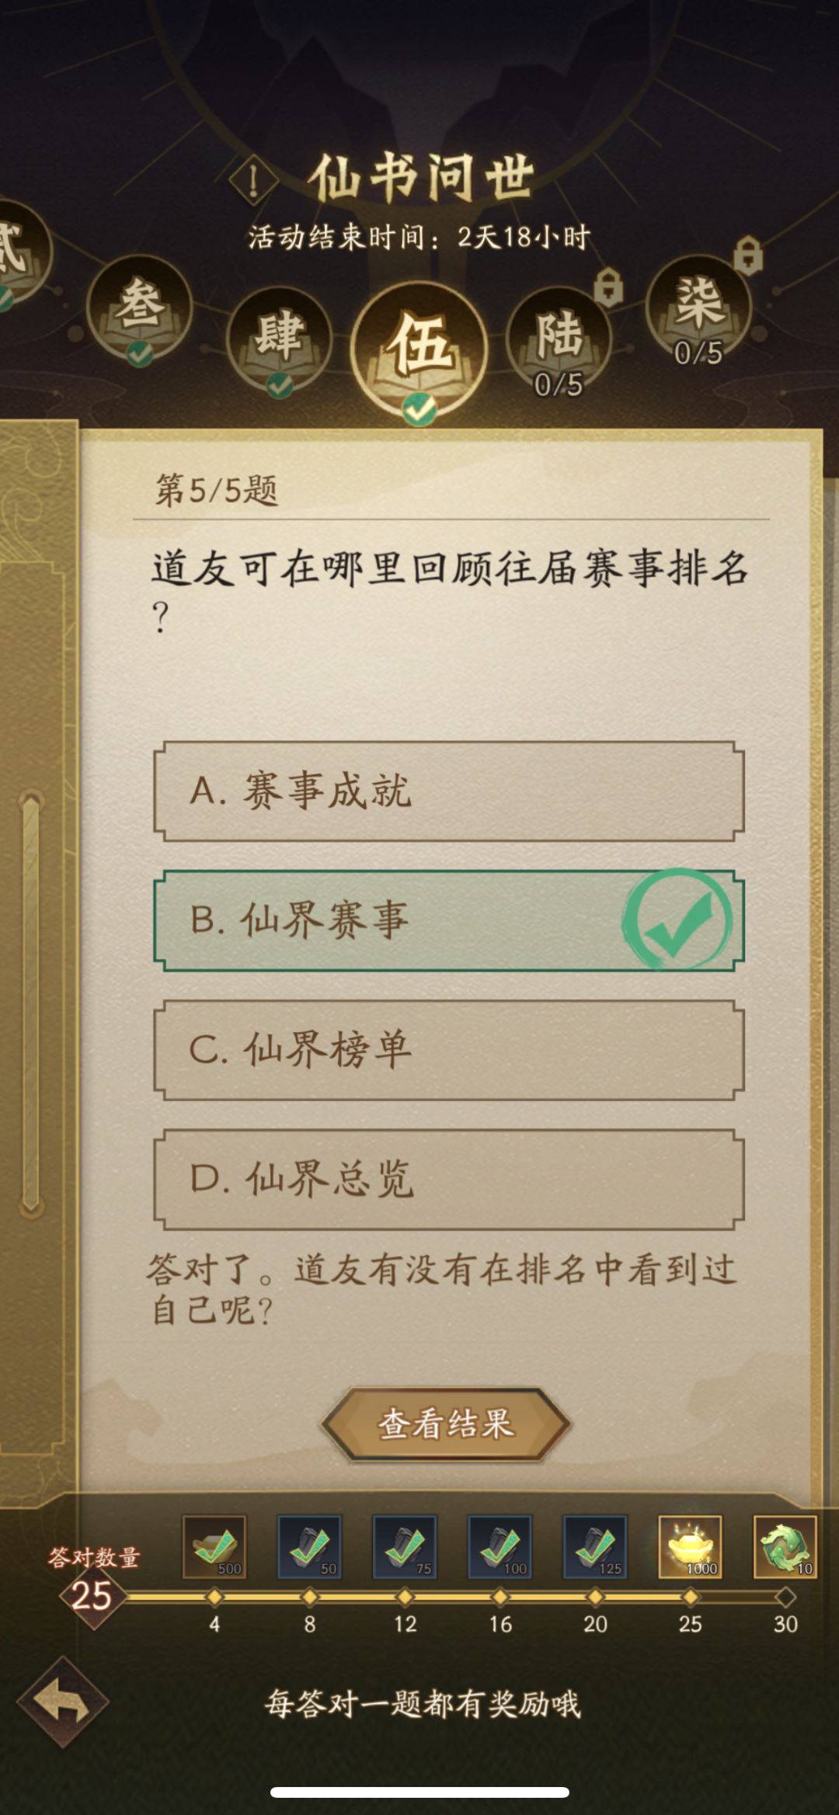This screenshot has height=1815, width=839.
Task: Select answer A 赛事成就
Action: click(448, 791)
